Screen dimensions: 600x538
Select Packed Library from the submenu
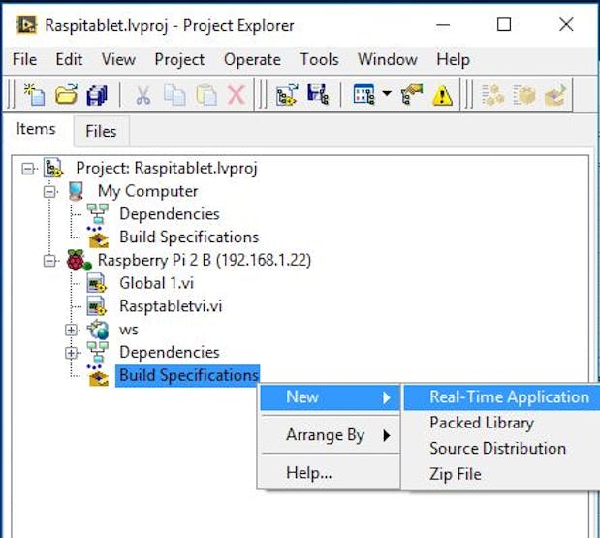click(x=502, y=423)
